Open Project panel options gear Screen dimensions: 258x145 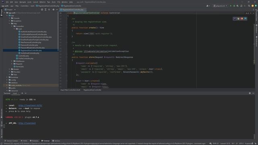click(x=53, y=10)
